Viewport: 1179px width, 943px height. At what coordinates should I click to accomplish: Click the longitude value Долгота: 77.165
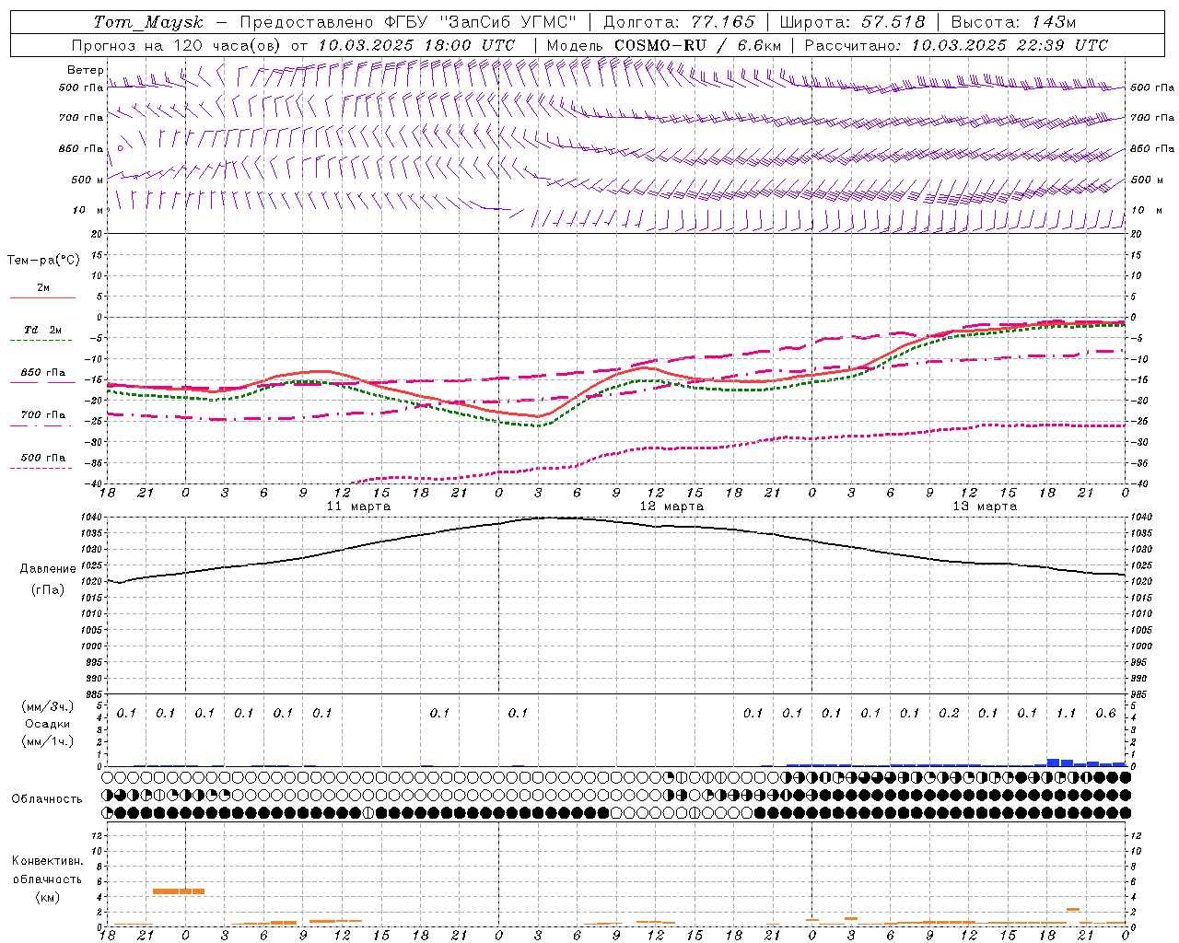(678, 22)
